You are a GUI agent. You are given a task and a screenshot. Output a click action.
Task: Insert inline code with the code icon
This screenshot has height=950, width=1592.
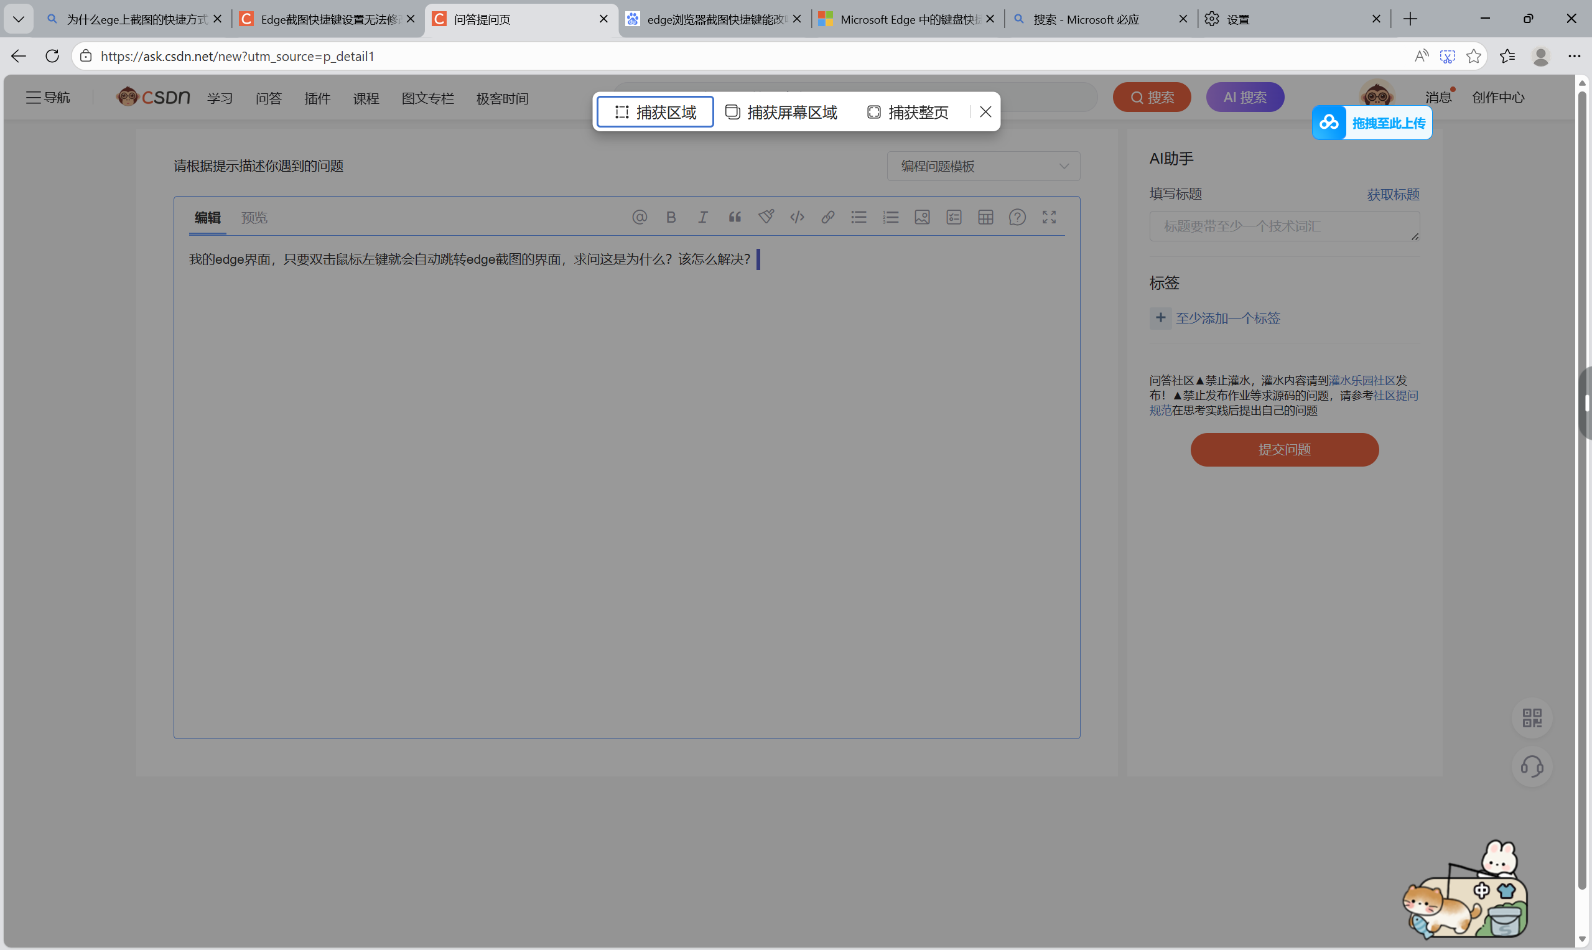[797, 217]
